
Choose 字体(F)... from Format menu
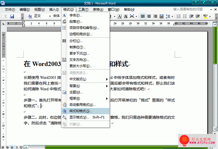click(x=86, y=15)
